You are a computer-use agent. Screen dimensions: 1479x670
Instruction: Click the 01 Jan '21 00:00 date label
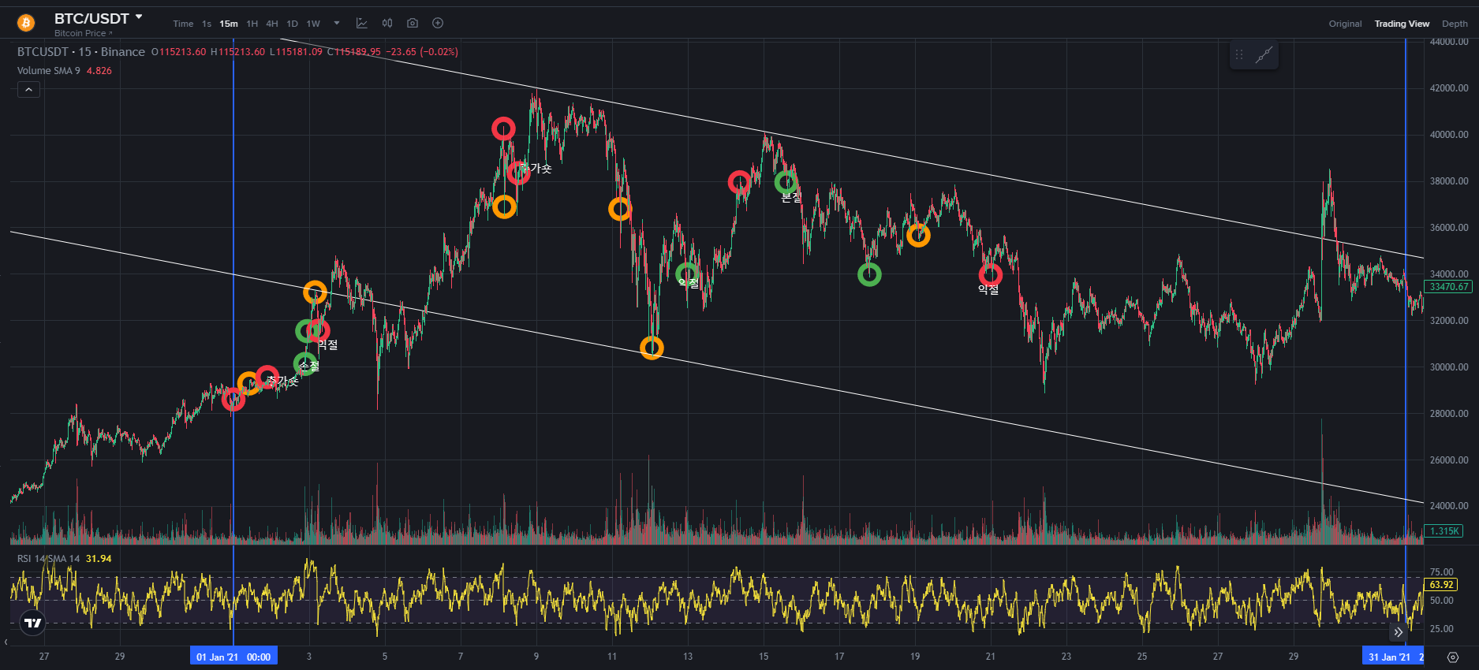click(x=233, y=657)
